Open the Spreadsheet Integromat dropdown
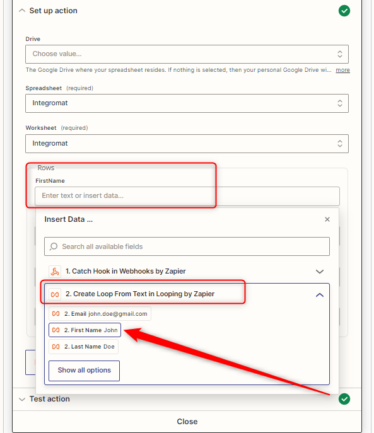This screenshot has height=433, width=374. (187, 103)
